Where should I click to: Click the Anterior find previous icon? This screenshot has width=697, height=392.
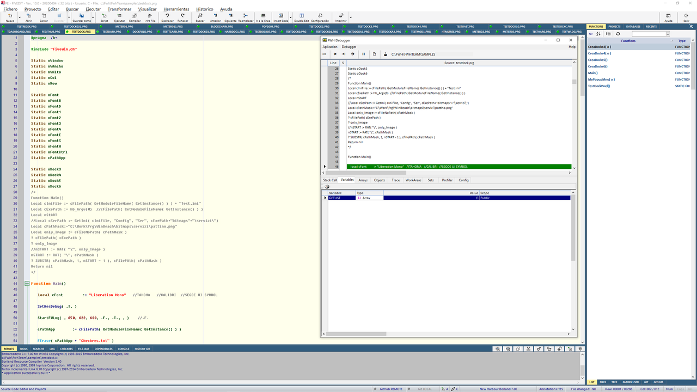coord(215,16)
